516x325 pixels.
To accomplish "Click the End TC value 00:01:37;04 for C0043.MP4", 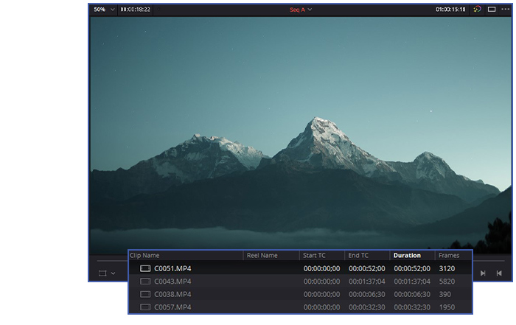I will (367, 282).
